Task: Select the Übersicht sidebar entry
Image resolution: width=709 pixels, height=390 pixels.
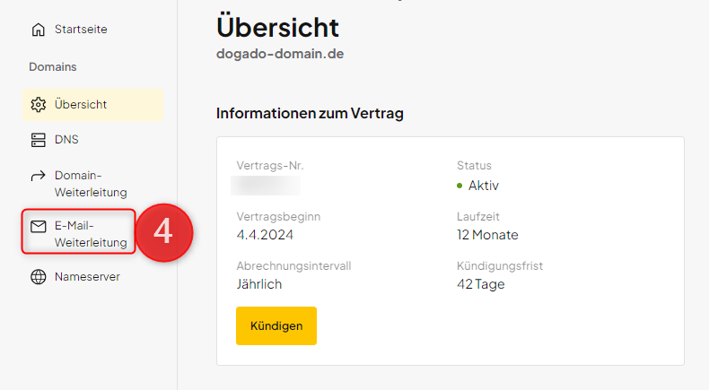Action: tap(81, 105)
